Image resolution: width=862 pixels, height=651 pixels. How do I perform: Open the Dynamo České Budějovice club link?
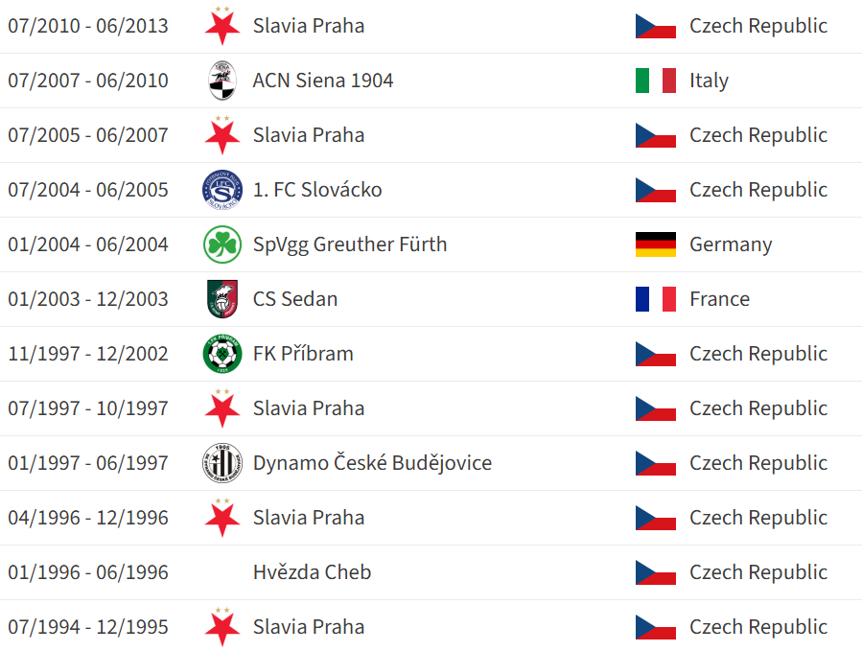(372, 463)
